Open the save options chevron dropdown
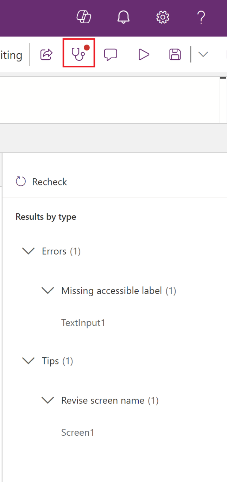The height and width of the screenshot is (482, 227). [x=203, y=55]
